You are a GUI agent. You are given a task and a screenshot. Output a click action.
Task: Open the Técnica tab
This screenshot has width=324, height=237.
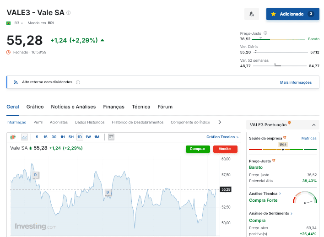(x=141, y=107)
